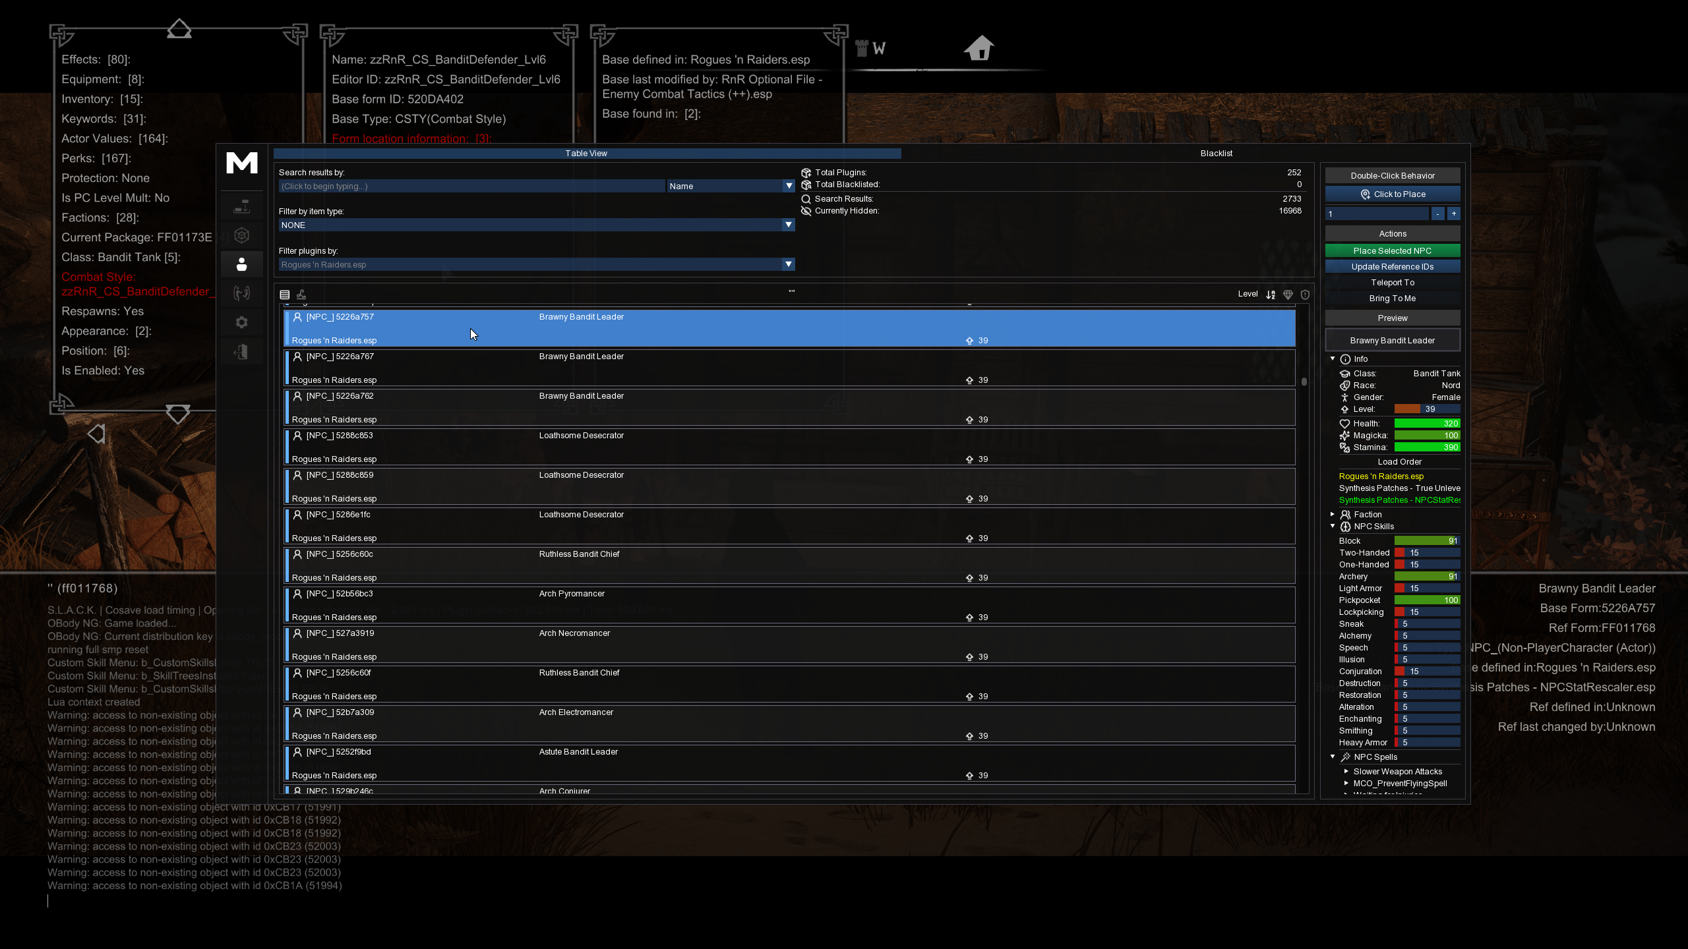Open the Name search-by dropdown

(x=731, y=187)
